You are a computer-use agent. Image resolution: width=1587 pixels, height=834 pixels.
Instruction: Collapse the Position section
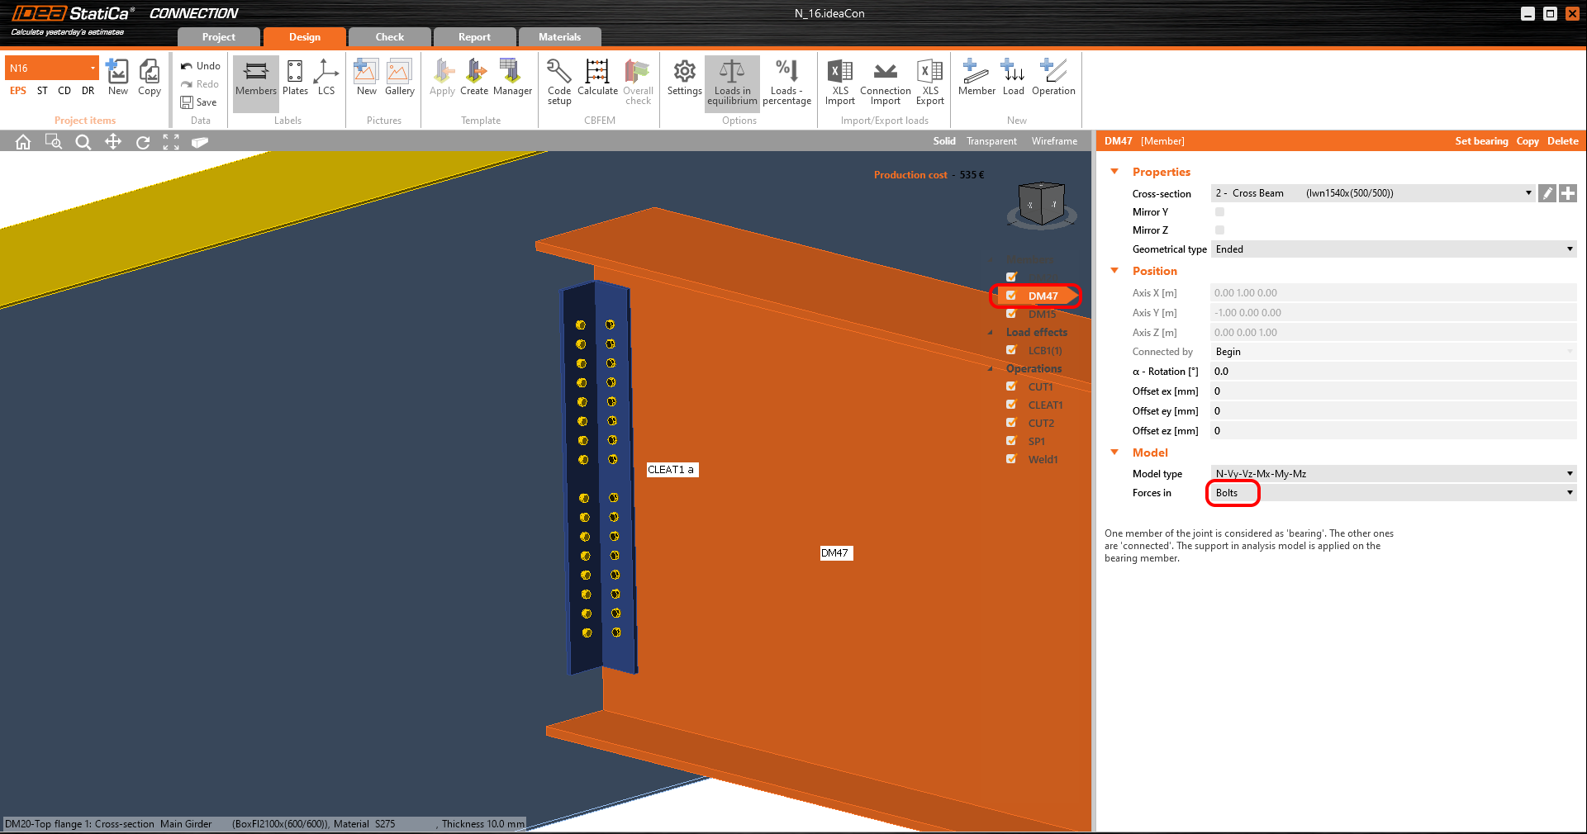[1114, 271]
